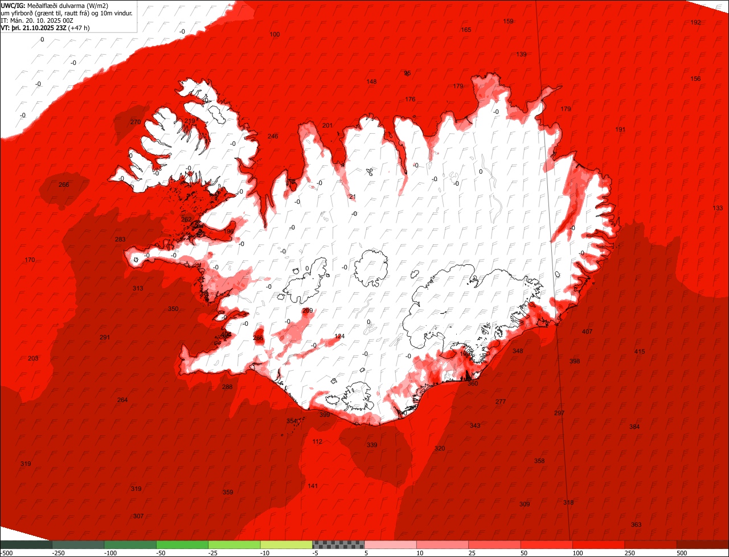Click the flux value '264' in the southwest sea
729x557 pixels.
[x=122, y=400]
